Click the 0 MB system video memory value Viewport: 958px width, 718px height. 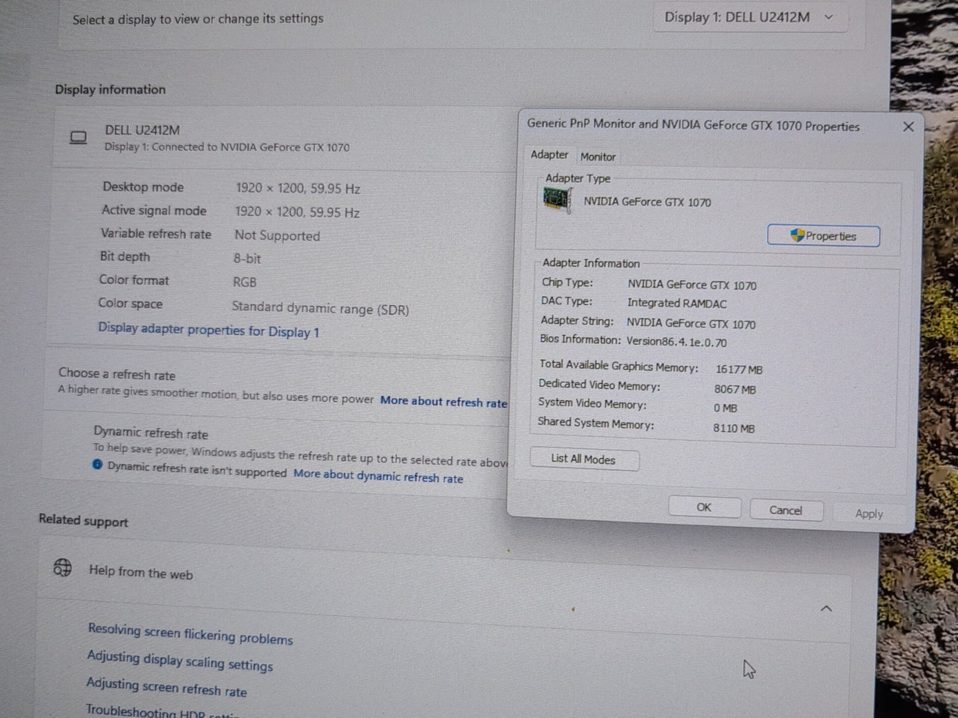tap(725, 409)
